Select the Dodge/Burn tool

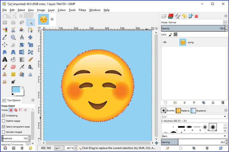(x=13, y=82)
